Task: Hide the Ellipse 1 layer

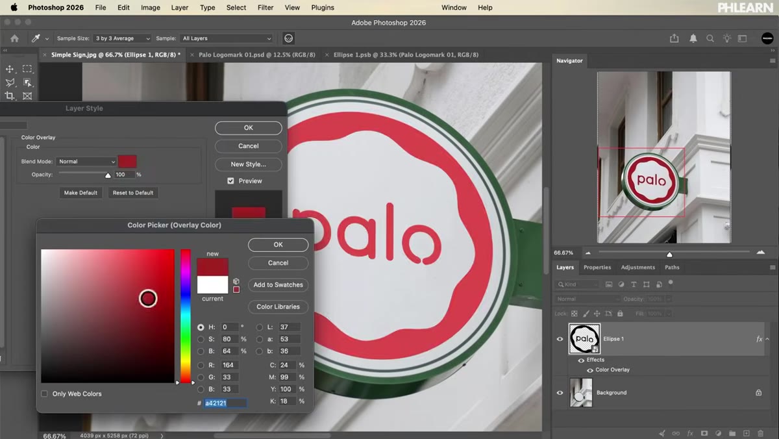Action: [560, 339]
